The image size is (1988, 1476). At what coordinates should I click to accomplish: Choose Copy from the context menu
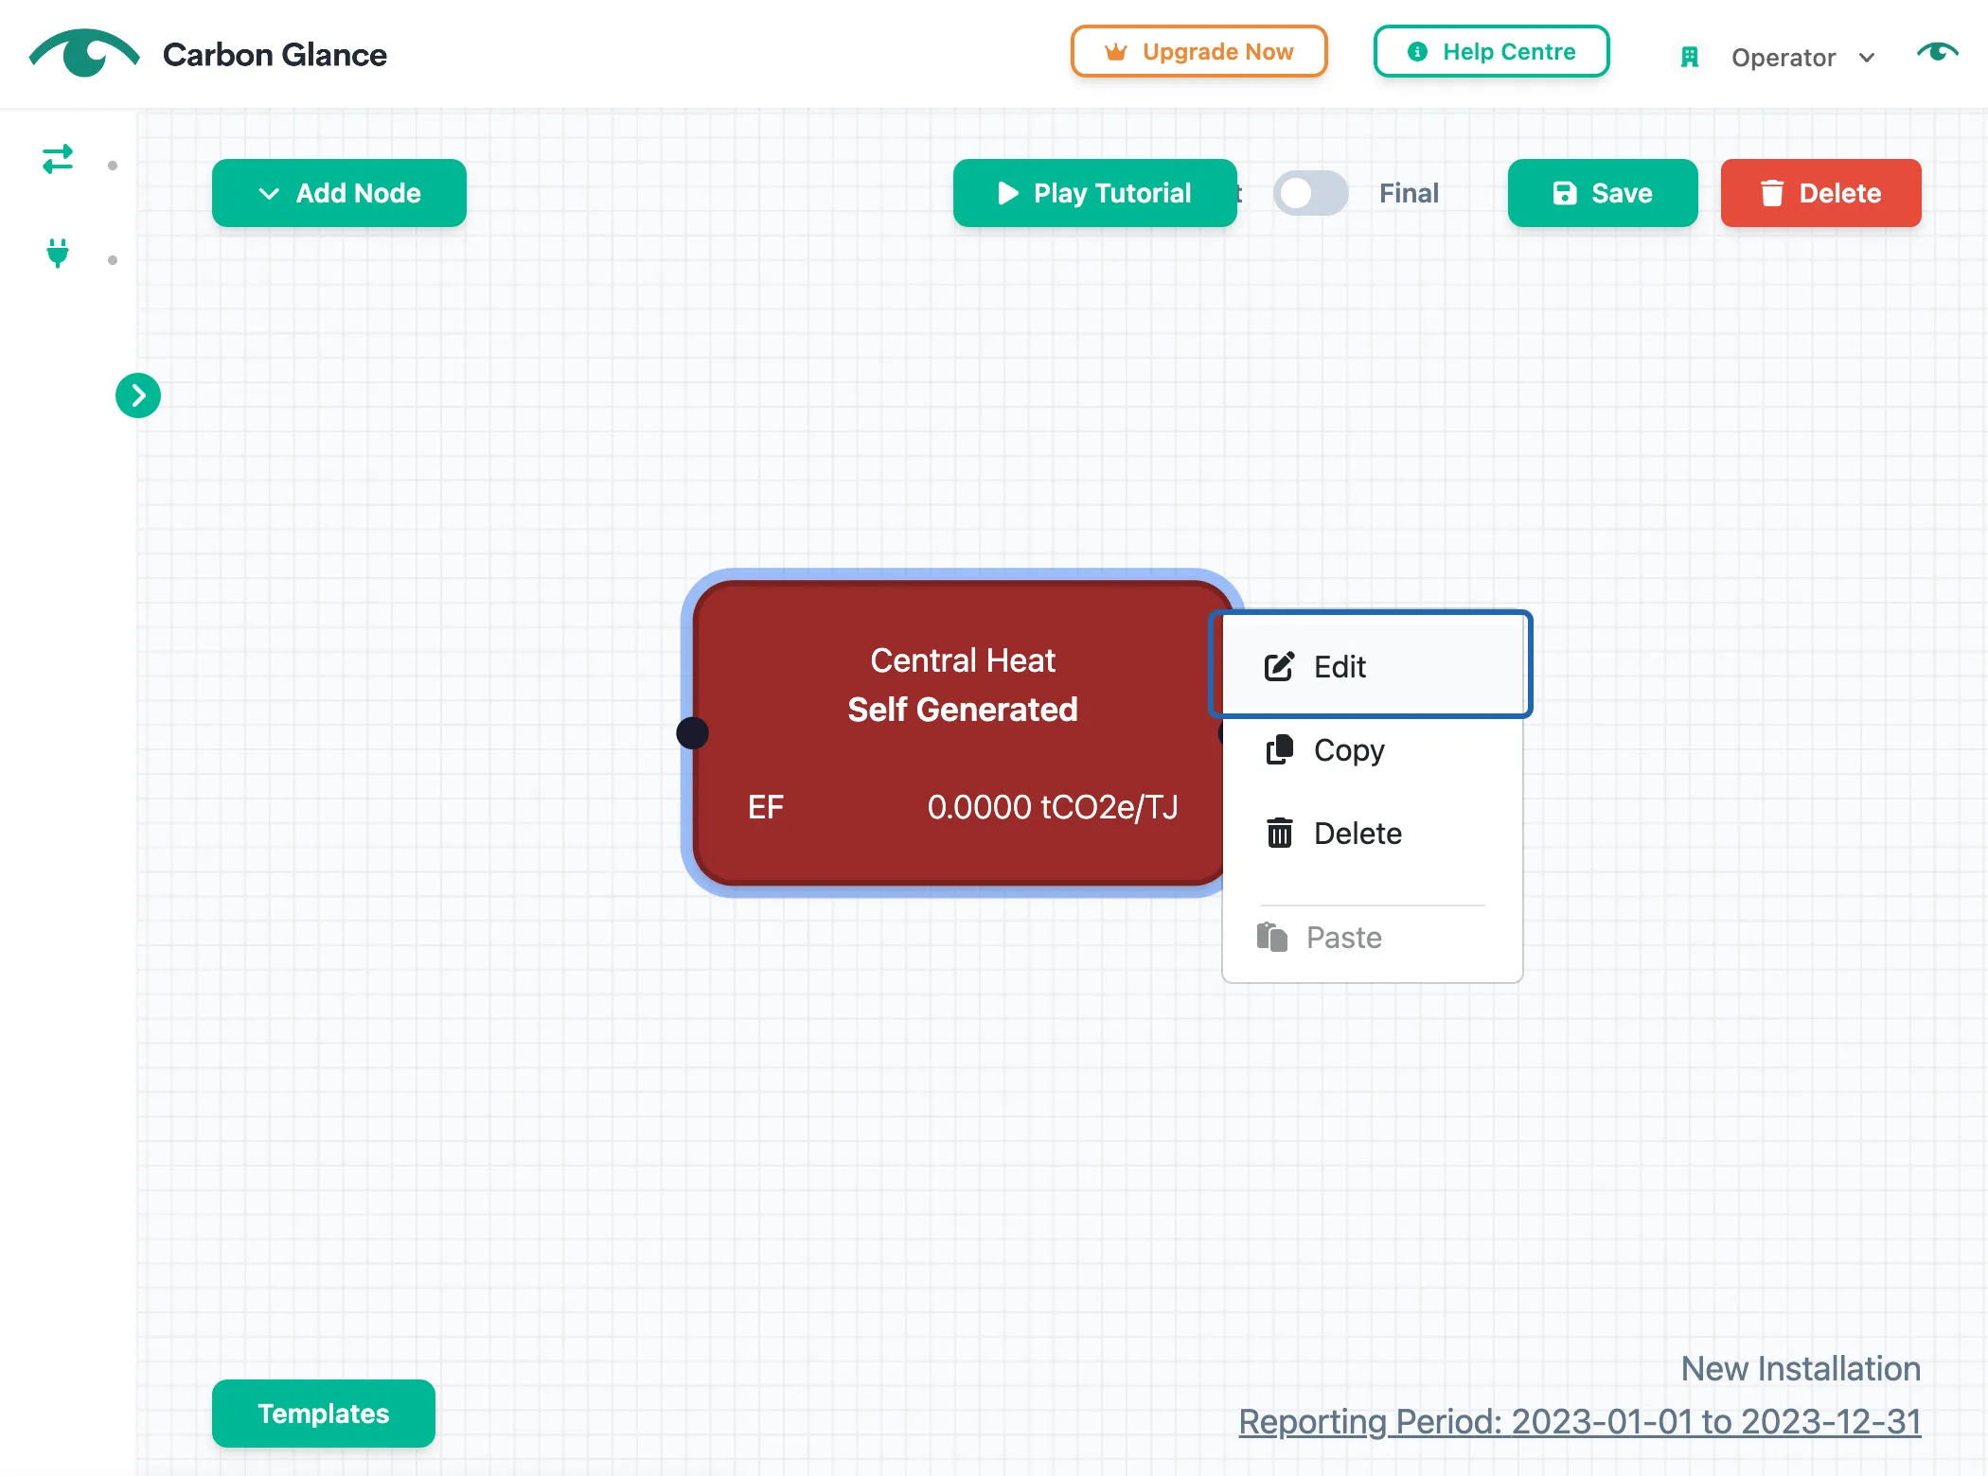pyautogui.click(x=1372, y=750)
